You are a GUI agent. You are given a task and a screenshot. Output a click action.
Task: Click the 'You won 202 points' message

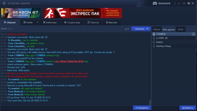coord(61,52)
